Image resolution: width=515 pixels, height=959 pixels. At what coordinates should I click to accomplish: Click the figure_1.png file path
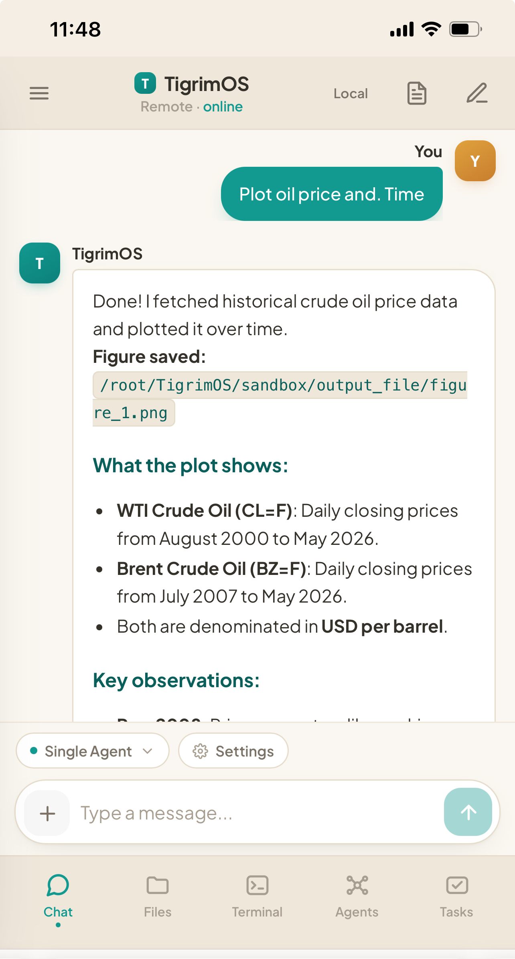tap(280, 399)
